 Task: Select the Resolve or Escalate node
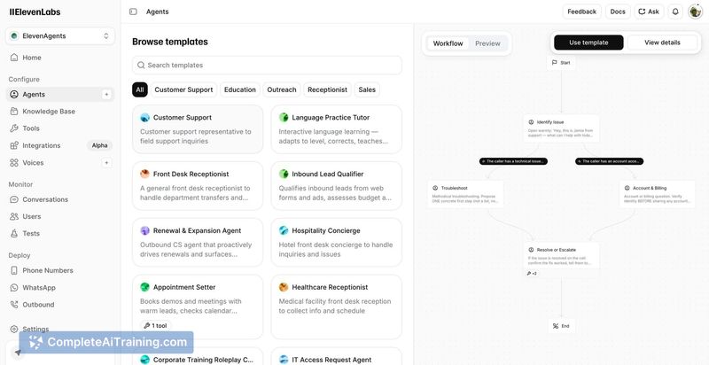click(561, 256)
